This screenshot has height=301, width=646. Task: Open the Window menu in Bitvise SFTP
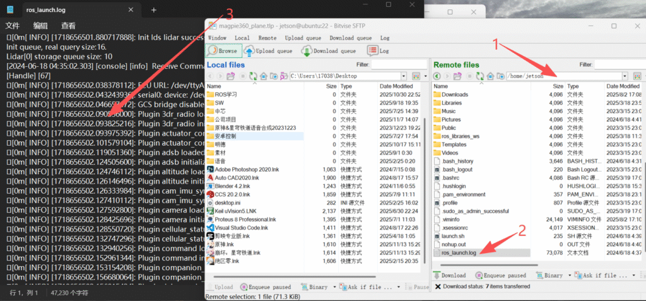tap(217, 38)
